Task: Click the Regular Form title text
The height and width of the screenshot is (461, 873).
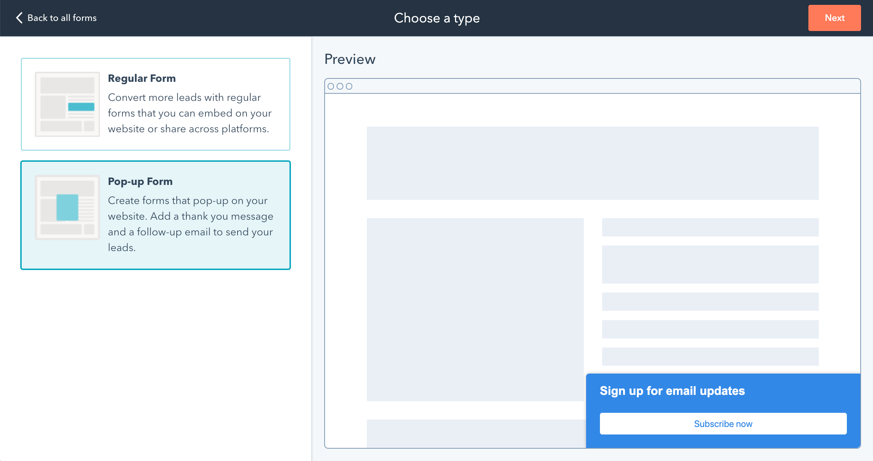Action: (142, 78)
